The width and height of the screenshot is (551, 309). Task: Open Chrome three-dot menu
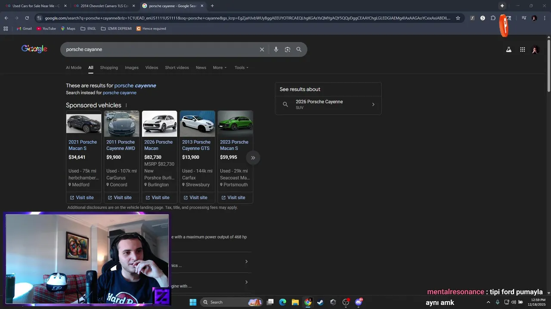click(x=544, y=18)
